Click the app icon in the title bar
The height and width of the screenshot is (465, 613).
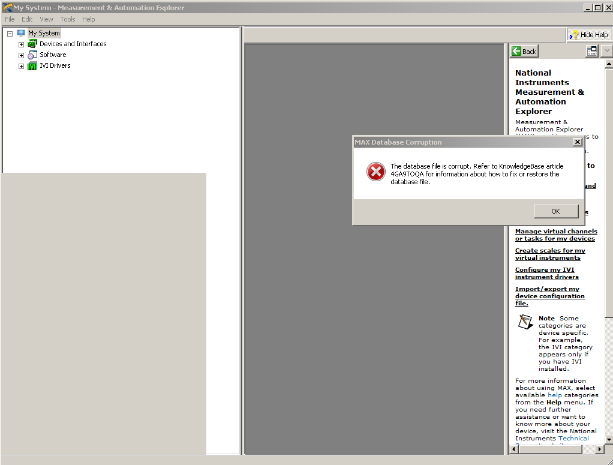(x=7, y=7)
